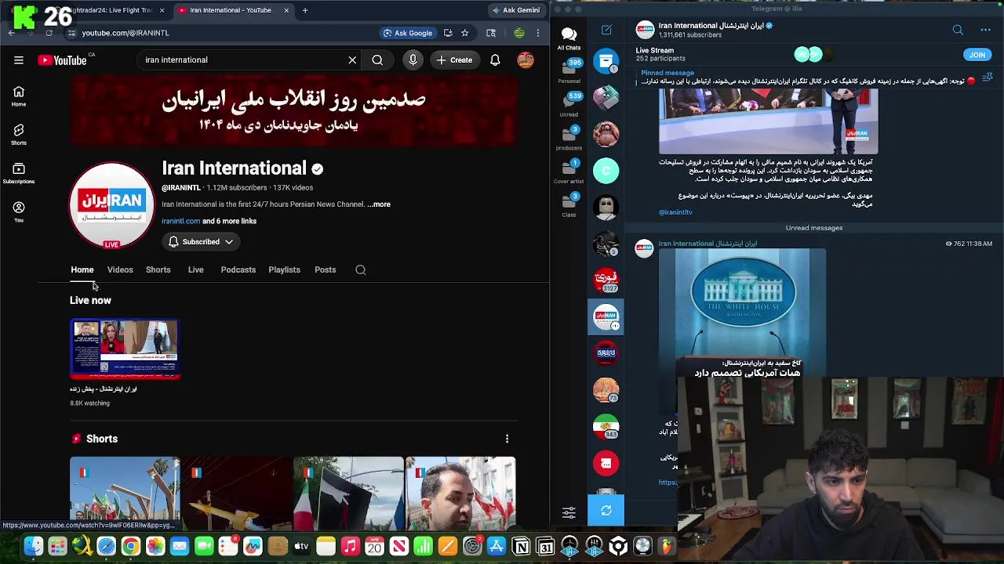Open the Telegram Personal folder

coord(569,71)
